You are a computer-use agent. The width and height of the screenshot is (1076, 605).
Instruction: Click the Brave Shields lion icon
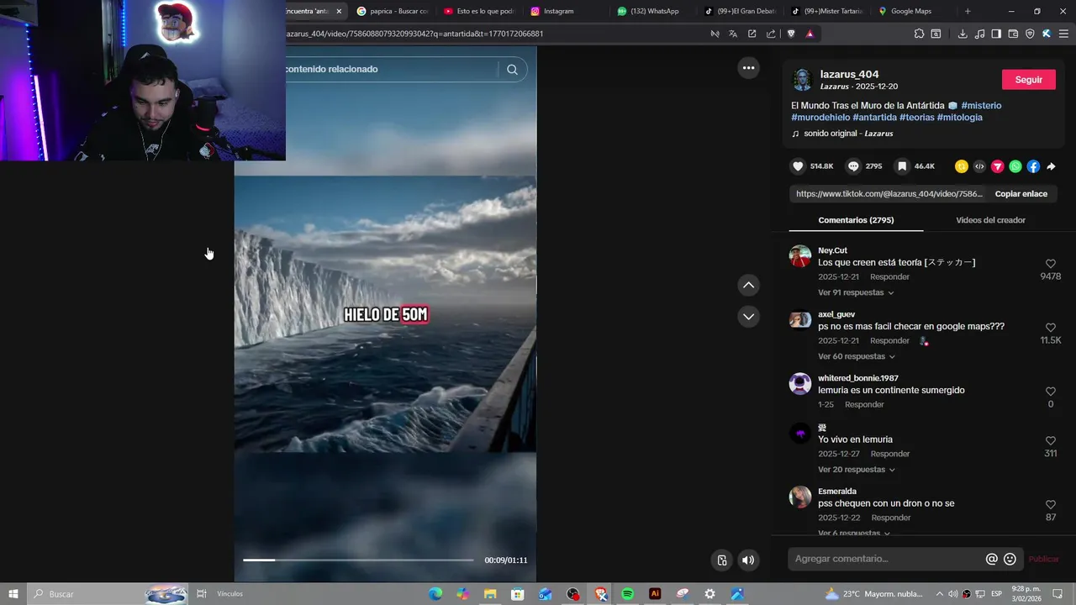(790, 34)
